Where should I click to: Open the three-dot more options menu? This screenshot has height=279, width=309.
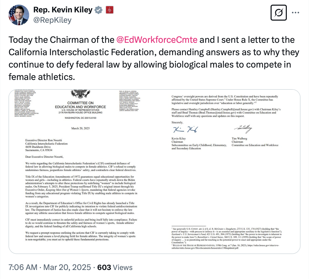click(296, 13)
